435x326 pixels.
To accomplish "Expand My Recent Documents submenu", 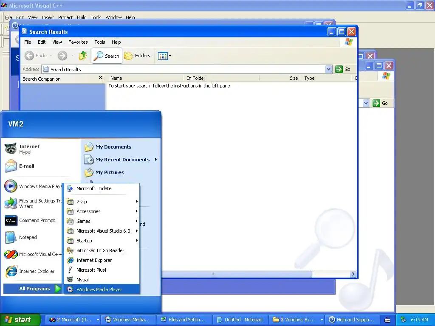I will point(121,160).
